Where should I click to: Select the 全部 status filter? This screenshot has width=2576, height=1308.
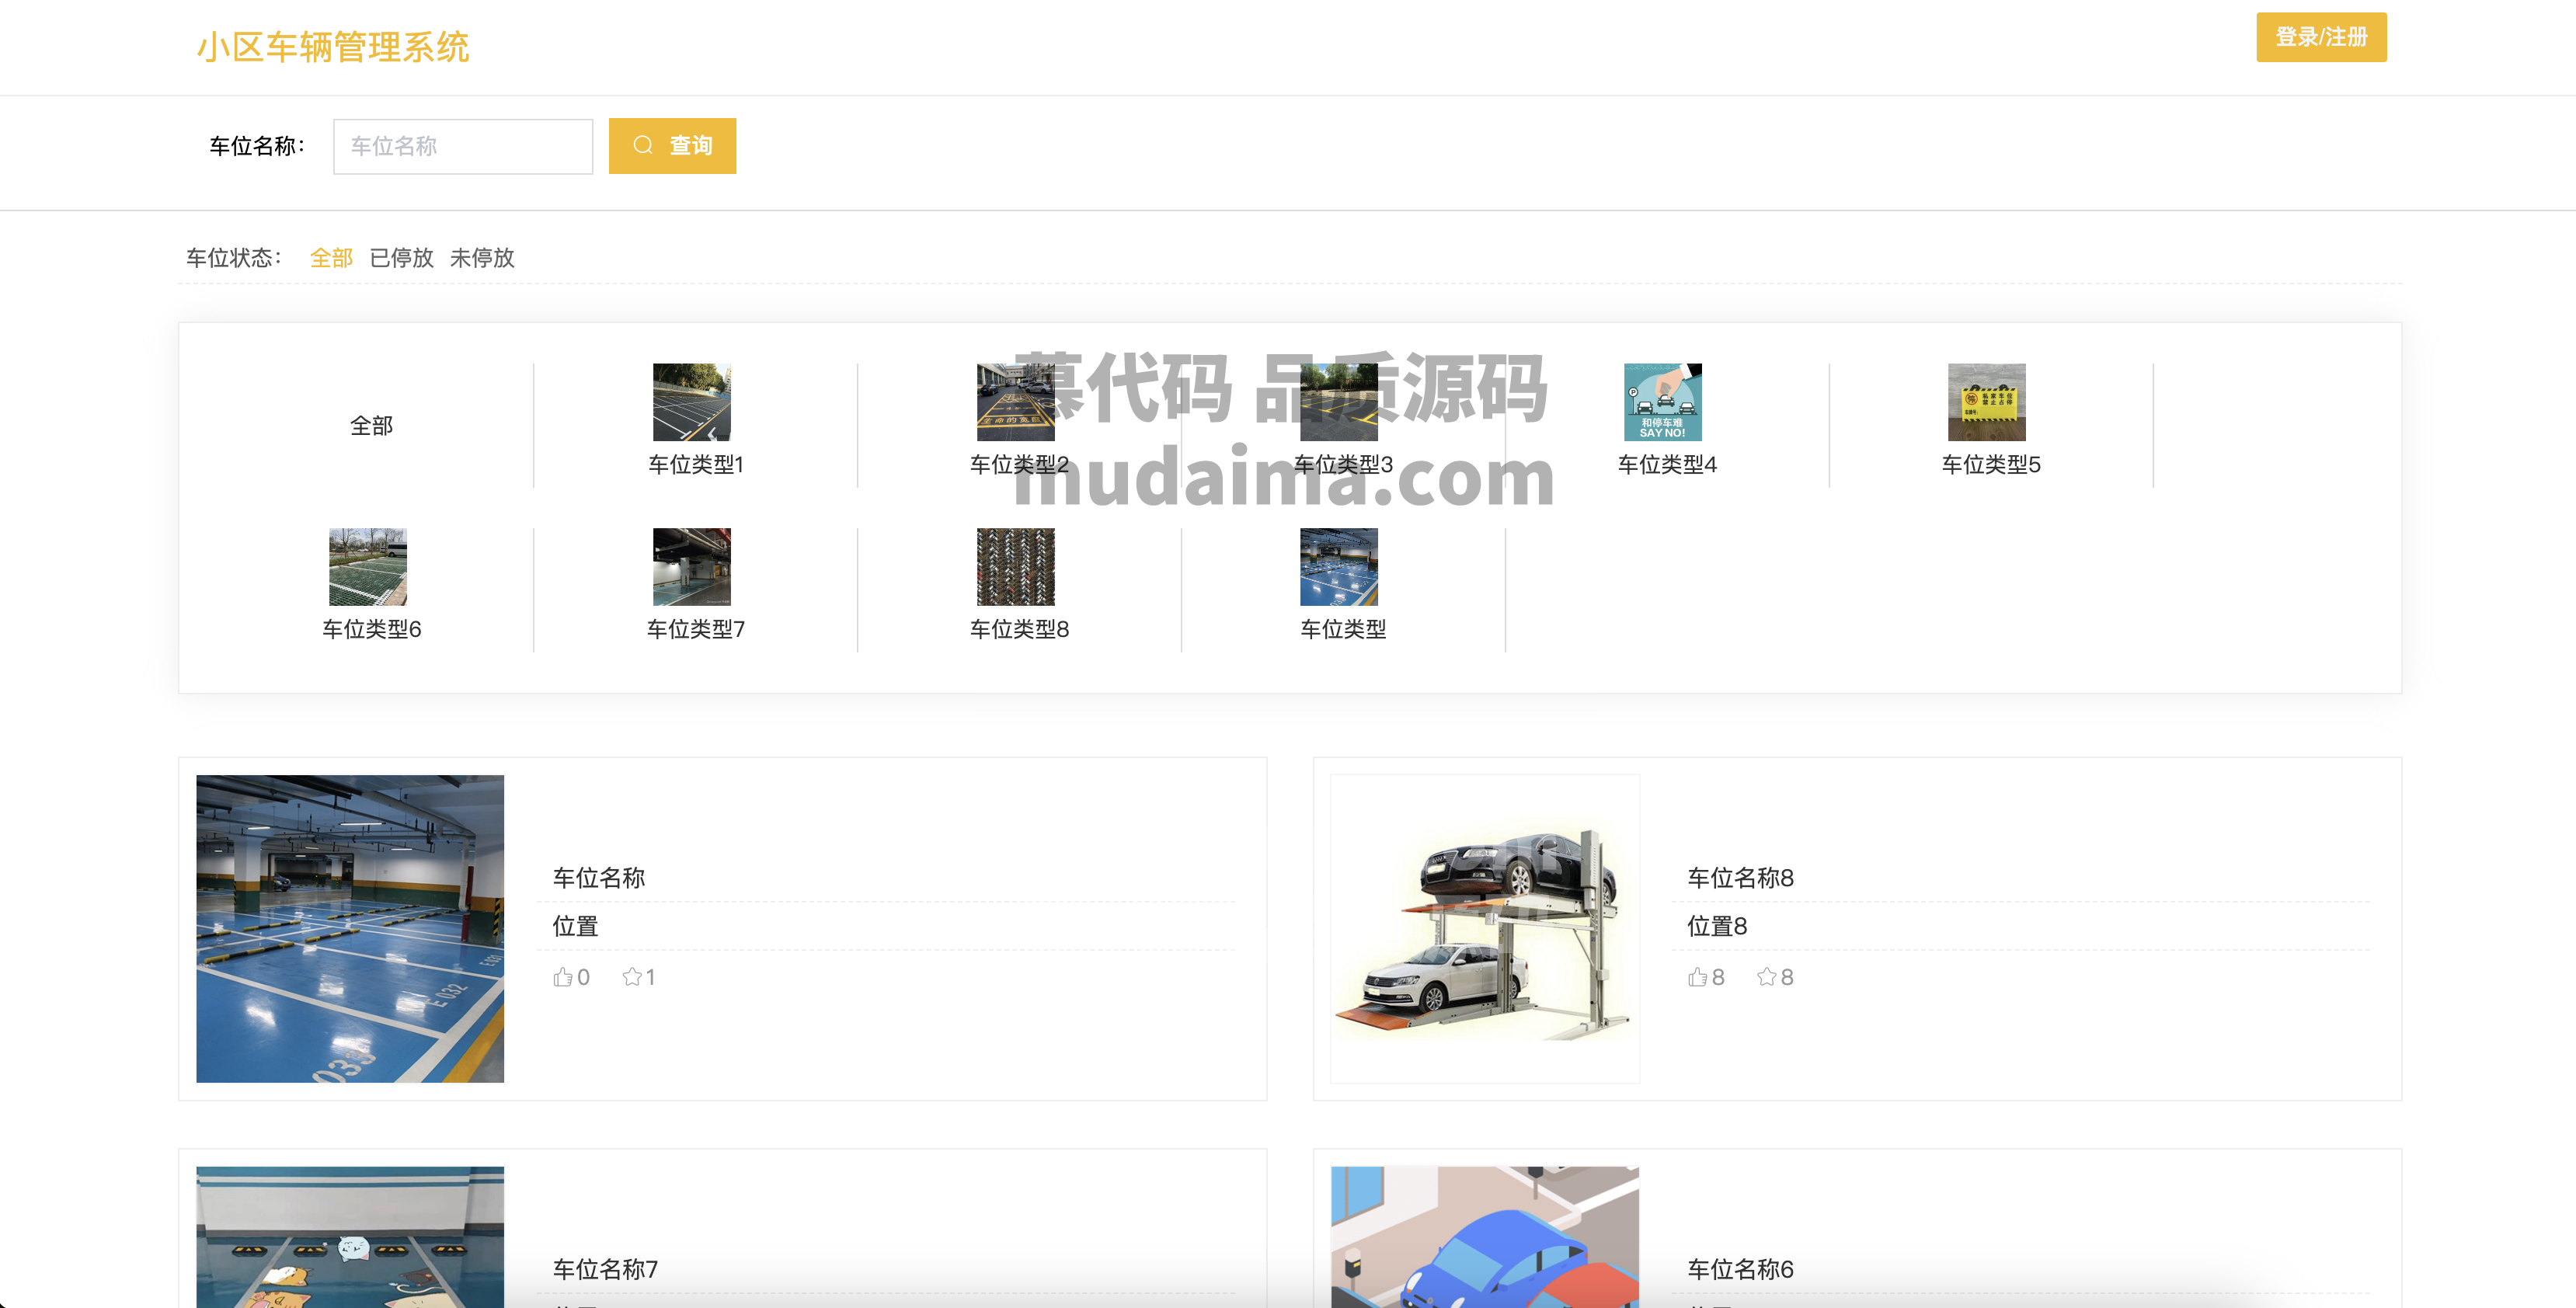(331, 258)
